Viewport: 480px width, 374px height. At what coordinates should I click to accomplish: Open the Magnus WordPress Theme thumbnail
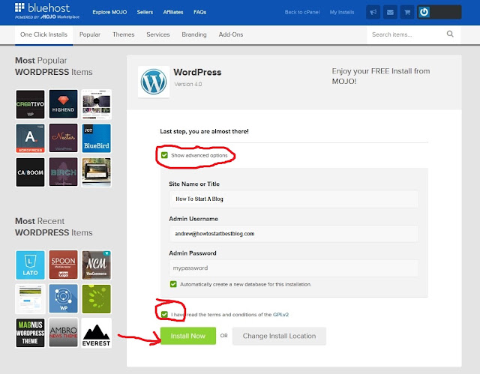pyautogui.click(x=30, y=333)
